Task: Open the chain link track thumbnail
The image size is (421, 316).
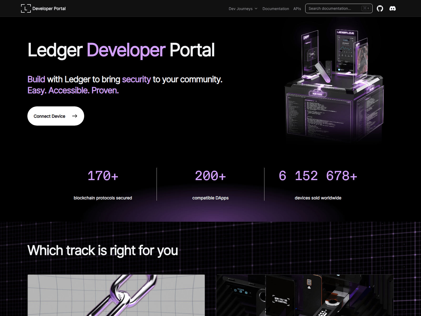Action: [116, 295]
